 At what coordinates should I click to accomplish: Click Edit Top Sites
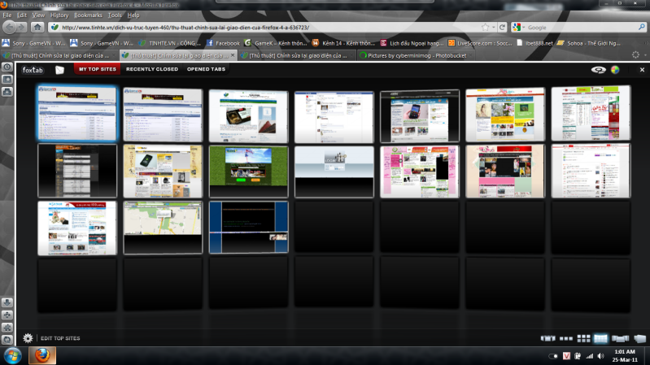(x=60, y=337)
